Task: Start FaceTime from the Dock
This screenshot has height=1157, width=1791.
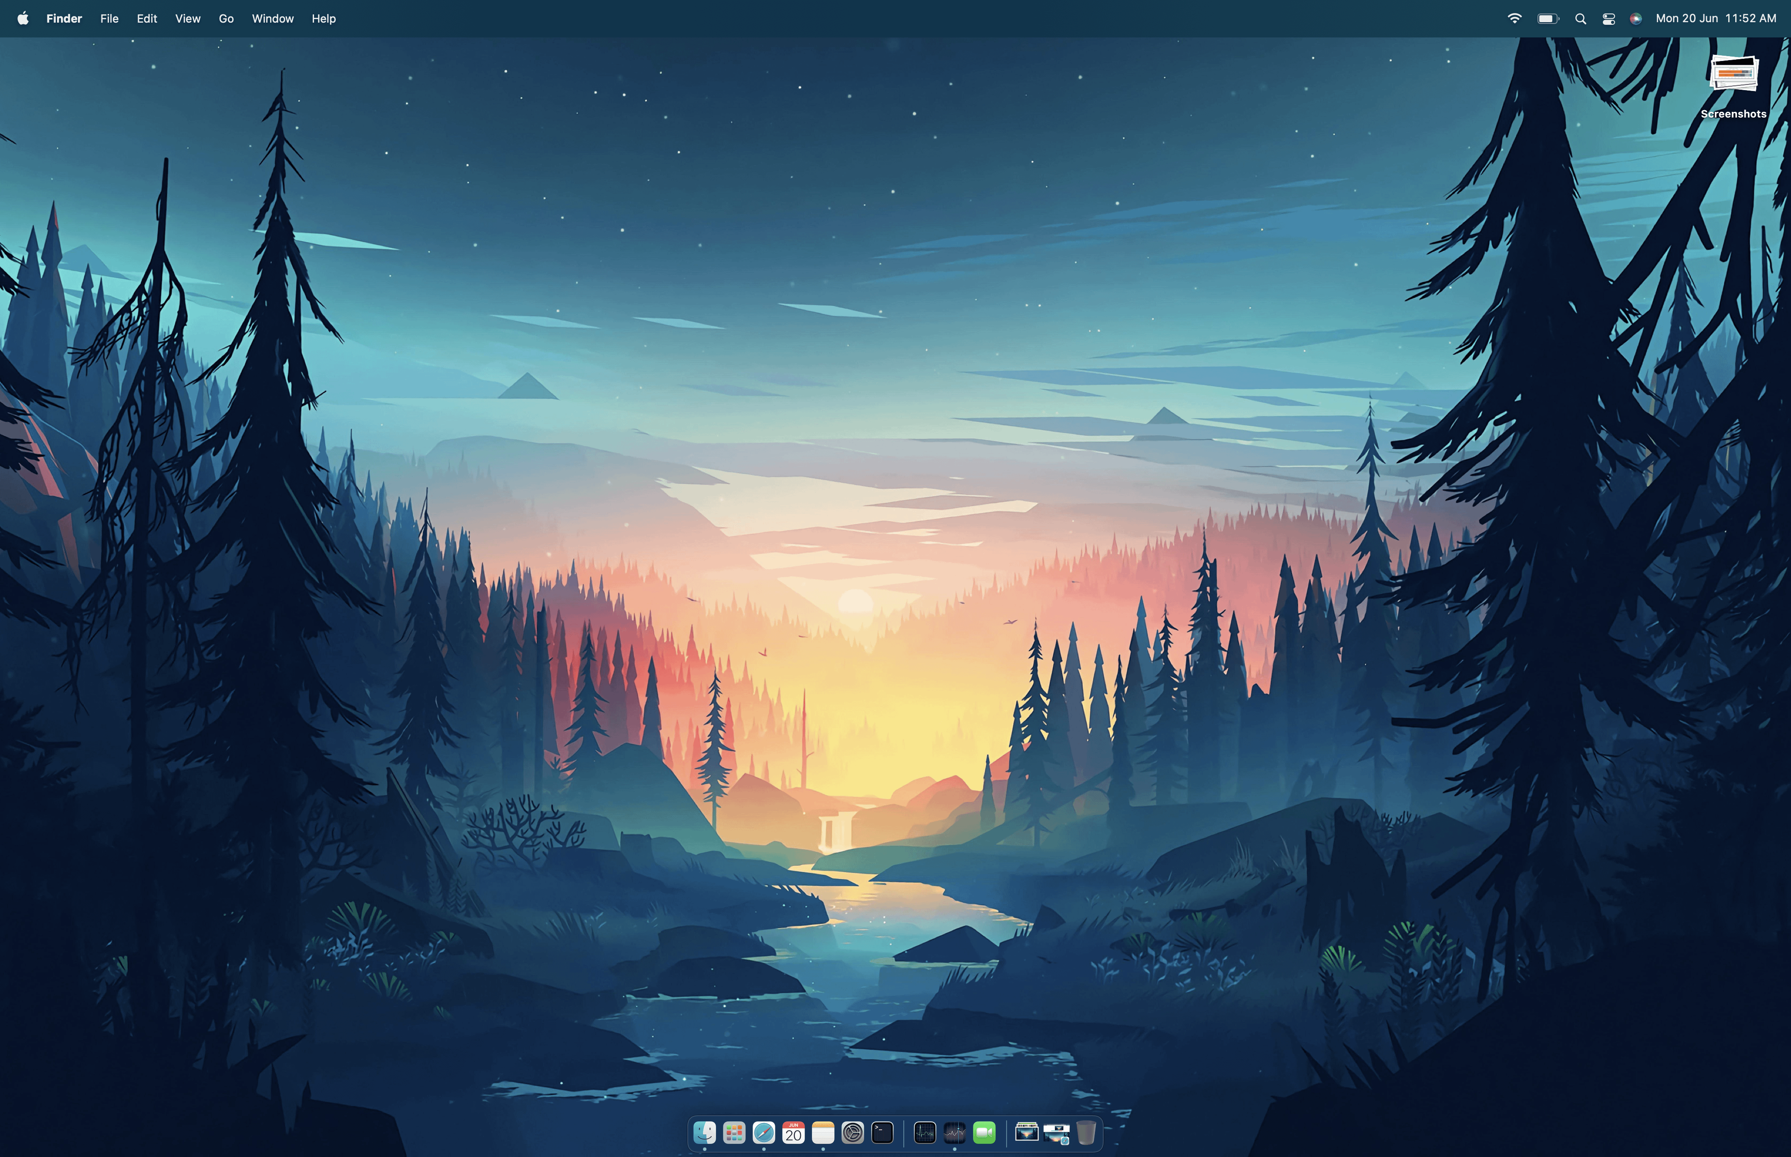Action: (984, 1133)
